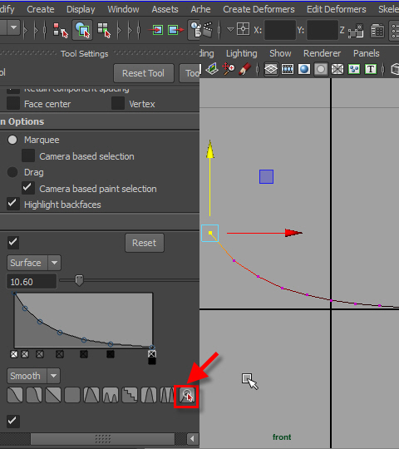
Task: Click the Y coordinate input field
Action: click(323, 30)
